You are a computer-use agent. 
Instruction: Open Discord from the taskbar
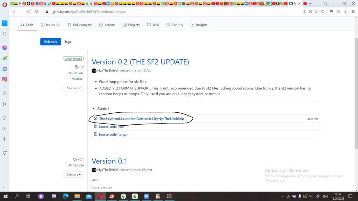tap(54, 196)
